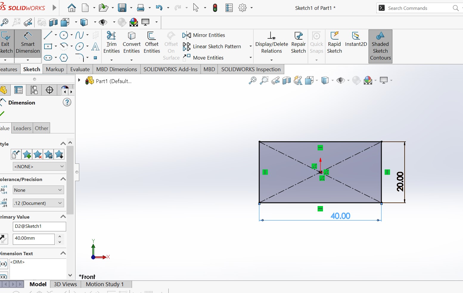This screenshot has width=463, height=293.
Task: Collapse the Tolerance/Precision section
Action: point(63,179)
